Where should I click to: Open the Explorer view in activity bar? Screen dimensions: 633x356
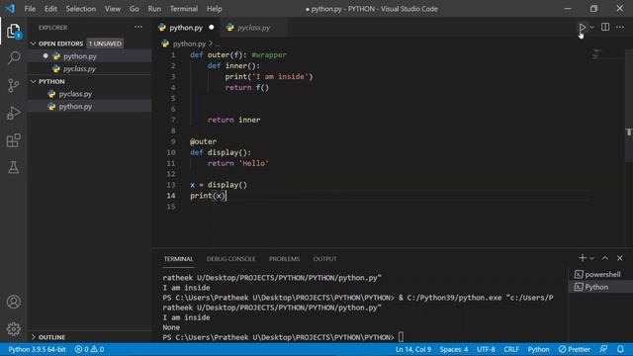coord(13,31)
